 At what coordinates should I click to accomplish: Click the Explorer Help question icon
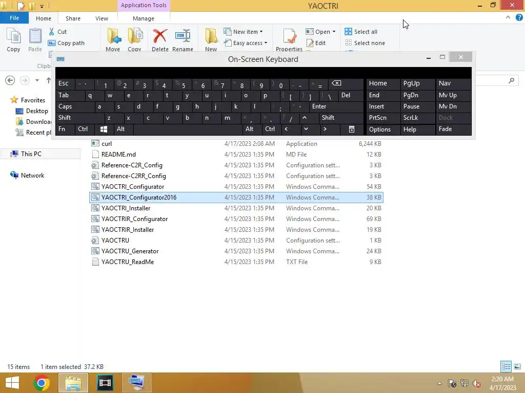[519, 18]
